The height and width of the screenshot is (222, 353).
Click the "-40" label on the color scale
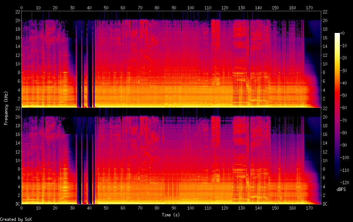344,83
